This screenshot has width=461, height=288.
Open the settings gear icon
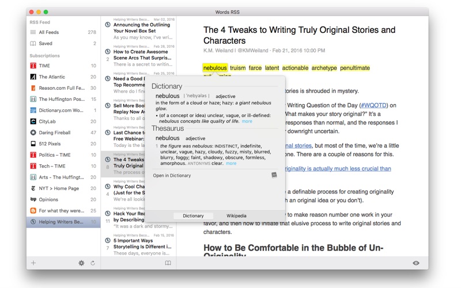(x=81, y=263)
